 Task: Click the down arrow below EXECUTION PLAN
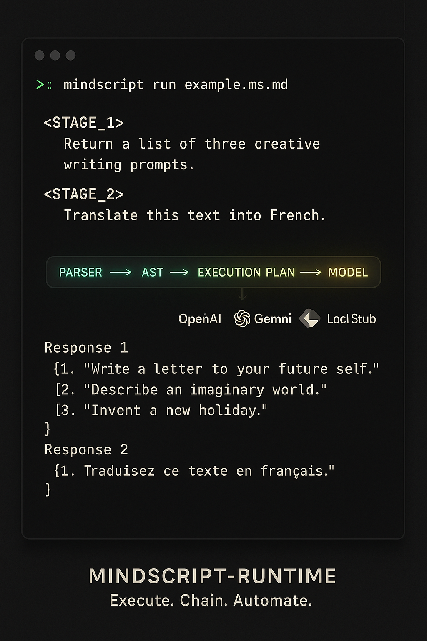243,295
